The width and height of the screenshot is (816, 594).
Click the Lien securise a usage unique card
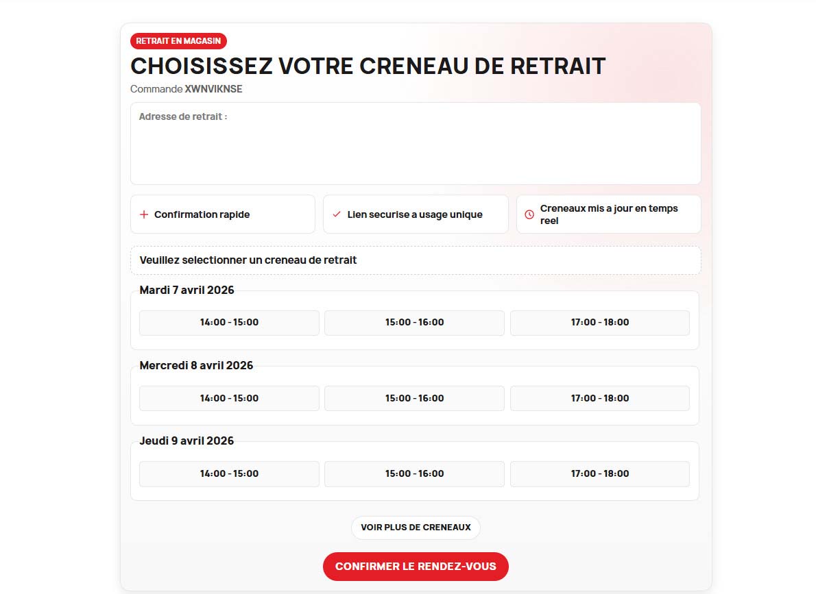[x=416, y=214]
